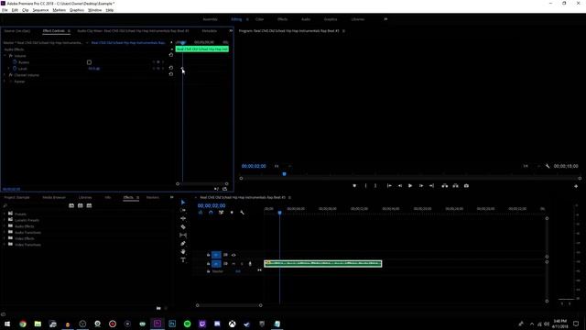This screenshot has height=330, width=586.
Task: Expand the Presets folder in Effects
Action: point(5,214)
